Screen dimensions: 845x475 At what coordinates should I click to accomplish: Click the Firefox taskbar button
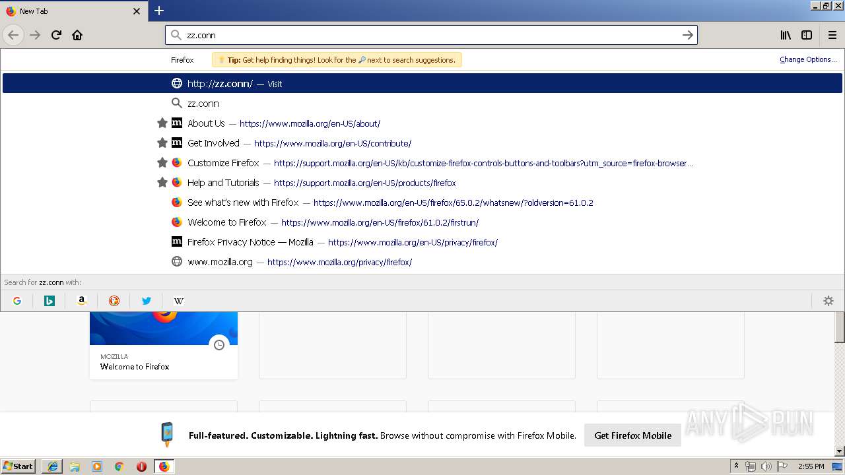click(164, 466)
